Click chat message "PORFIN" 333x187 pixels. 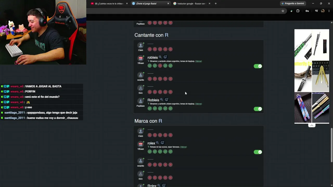[x=30, y=91]
